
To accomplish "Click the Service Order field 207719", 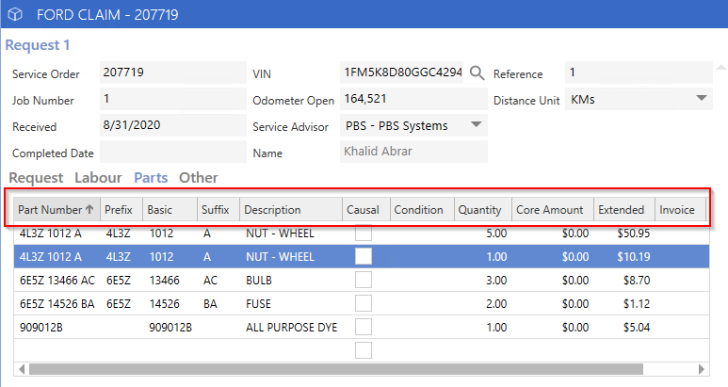I will coord(172,73).
